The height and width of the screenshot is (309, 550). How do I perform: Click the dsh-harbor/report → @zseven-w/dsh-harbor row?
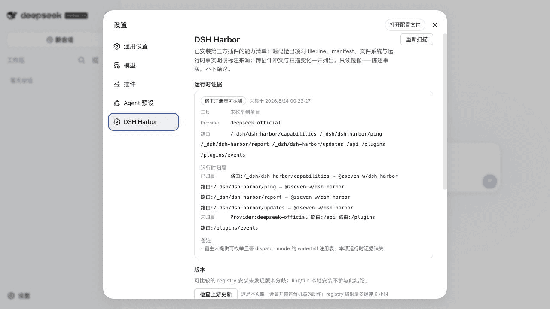[275, 197]
